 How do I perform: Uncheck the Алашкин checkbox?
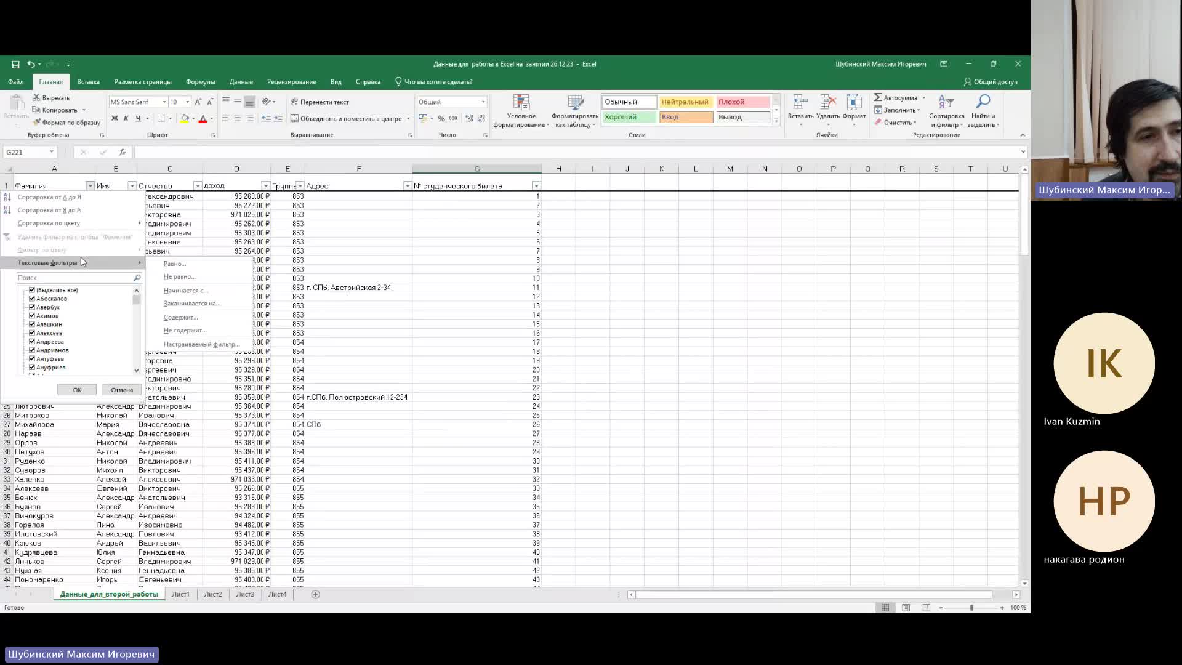pos(32,324)
